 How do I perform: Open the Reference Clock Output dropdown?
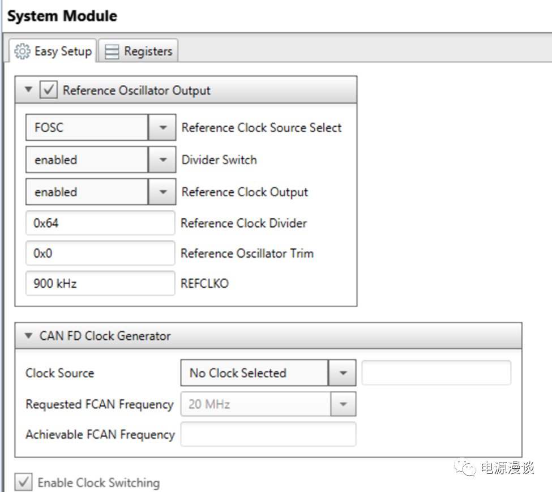[x=162, y=192]
